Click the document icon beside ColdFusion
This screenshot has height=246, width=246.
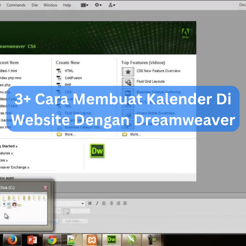59,78
